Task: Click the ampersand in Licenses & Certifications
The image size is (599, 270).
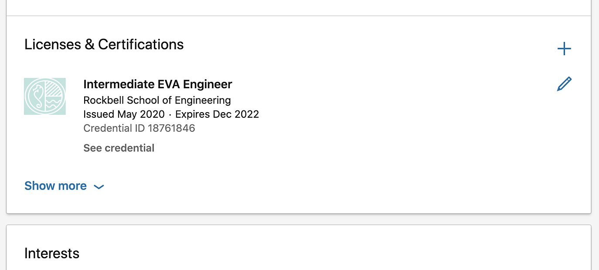Action: tap(89, 44)
